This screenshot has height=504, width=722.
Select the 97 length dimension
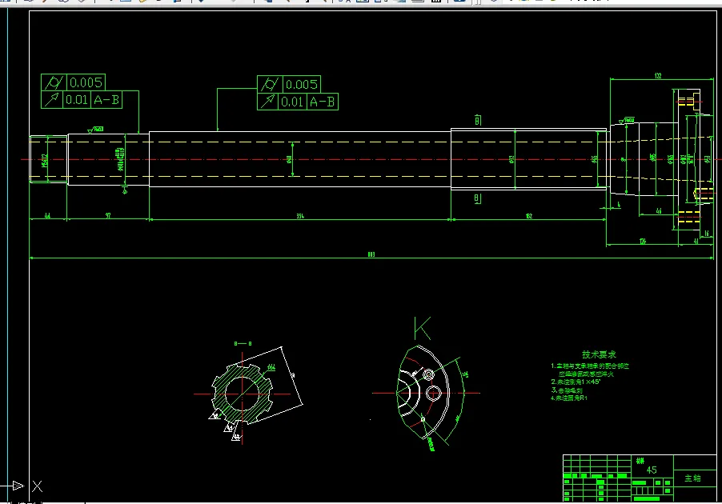[x=108, y=215]
